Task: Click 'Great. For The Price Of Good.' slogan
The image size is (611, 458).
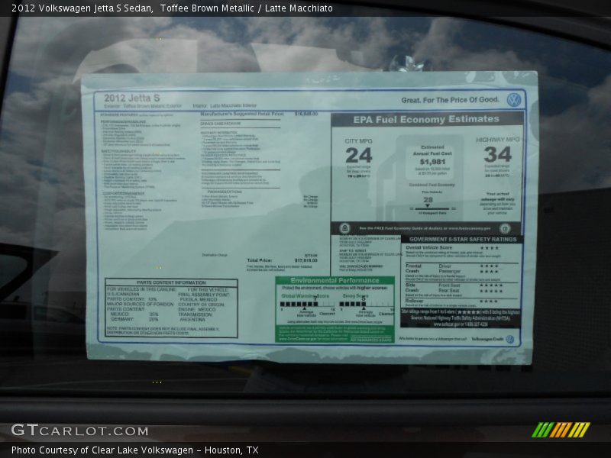Action: pyautogui.click(x=450, y=100)
